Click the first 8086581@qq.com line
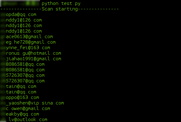 click(x=25, y=65)
